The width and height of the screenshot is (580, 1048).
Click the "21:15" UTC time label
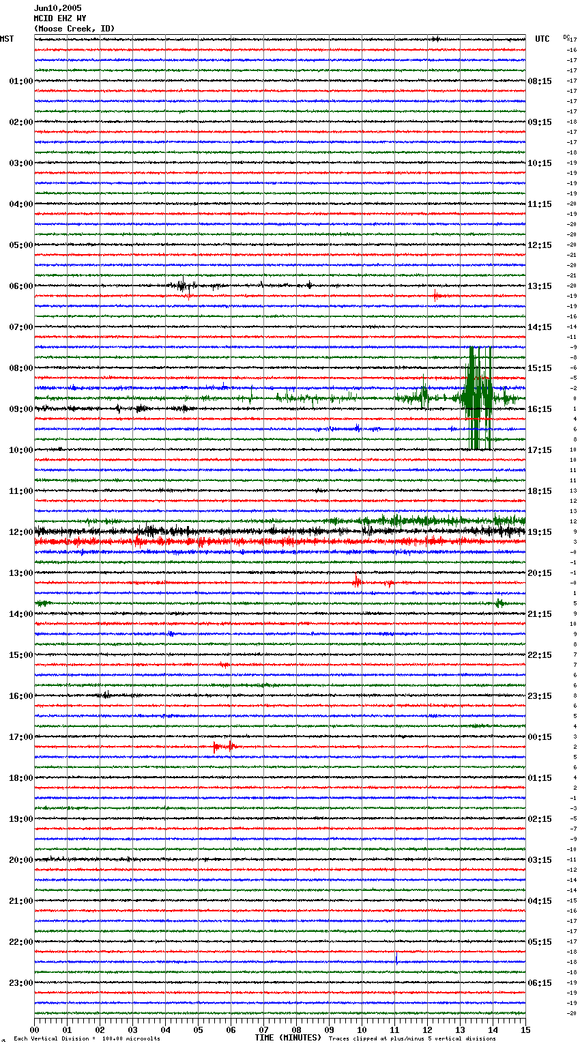(x=540, y=614)
